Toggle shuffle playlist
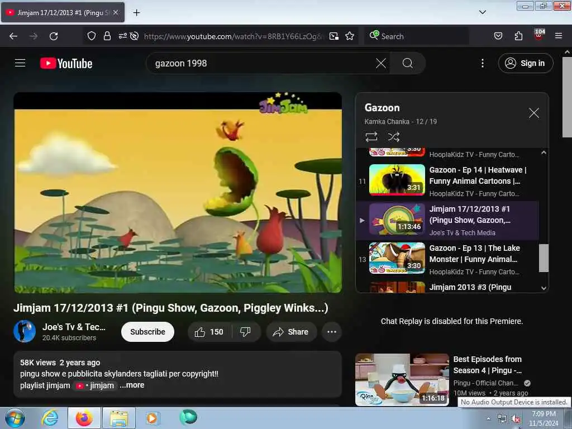572x429 pixels. [393, 137]
